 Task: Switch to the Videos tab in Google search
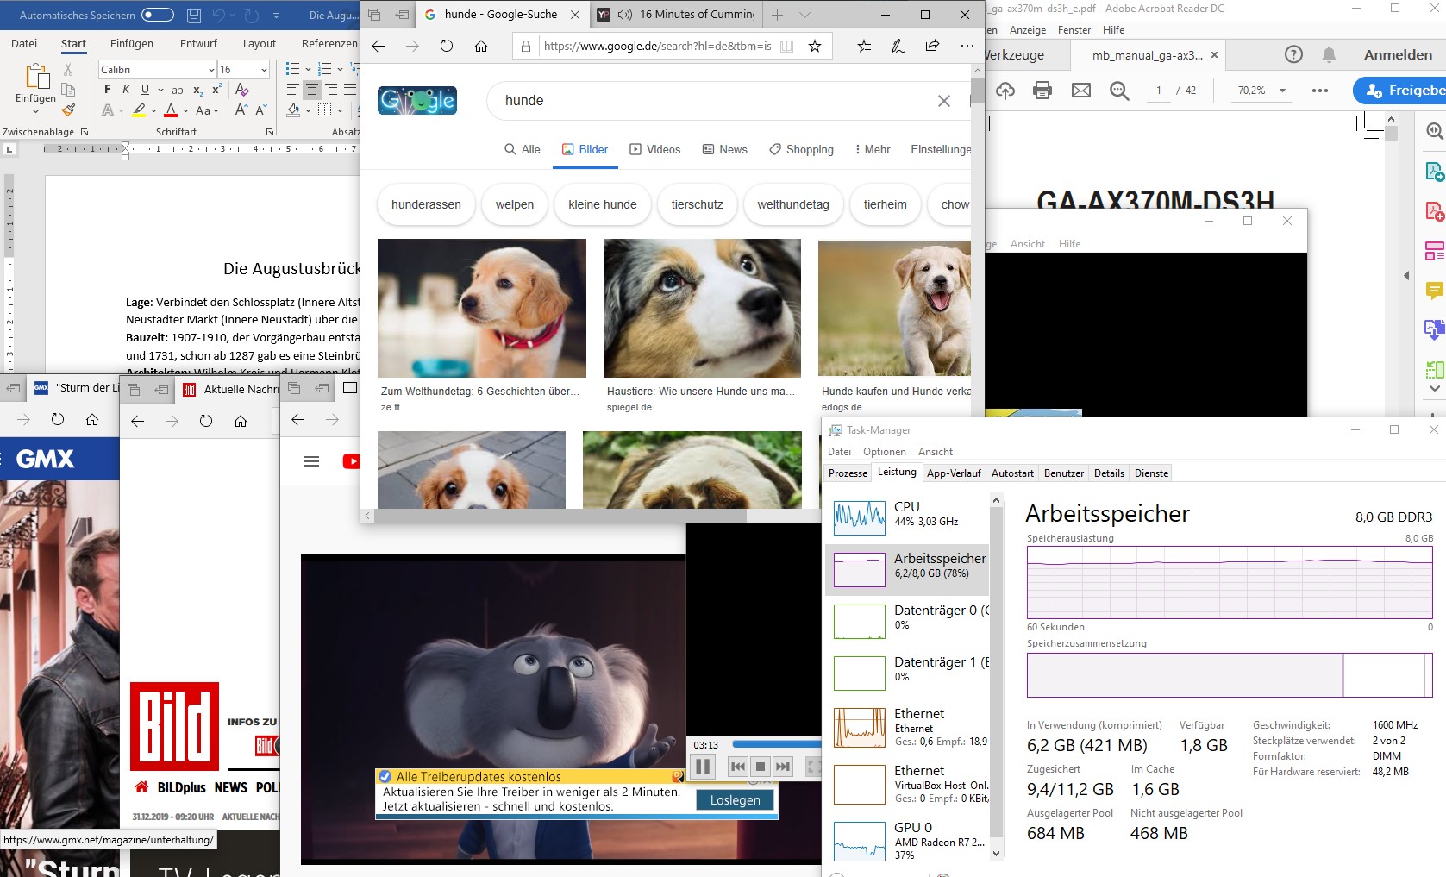point(654,149)
